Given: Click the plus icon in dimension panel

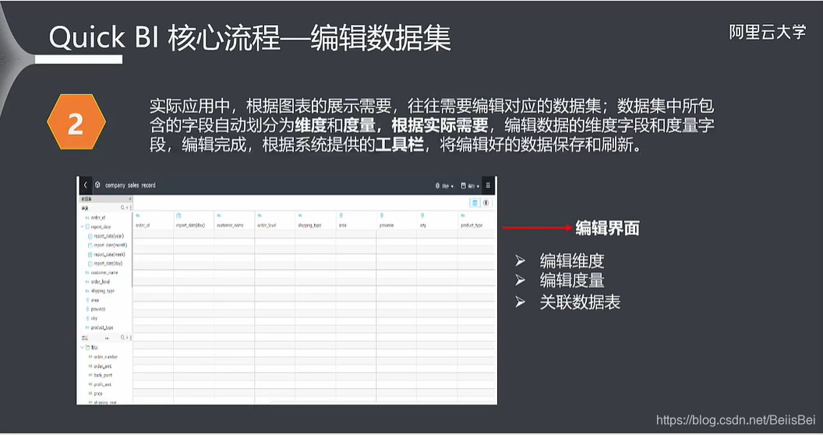Looking at the screenshot, I should pos(128,208).
